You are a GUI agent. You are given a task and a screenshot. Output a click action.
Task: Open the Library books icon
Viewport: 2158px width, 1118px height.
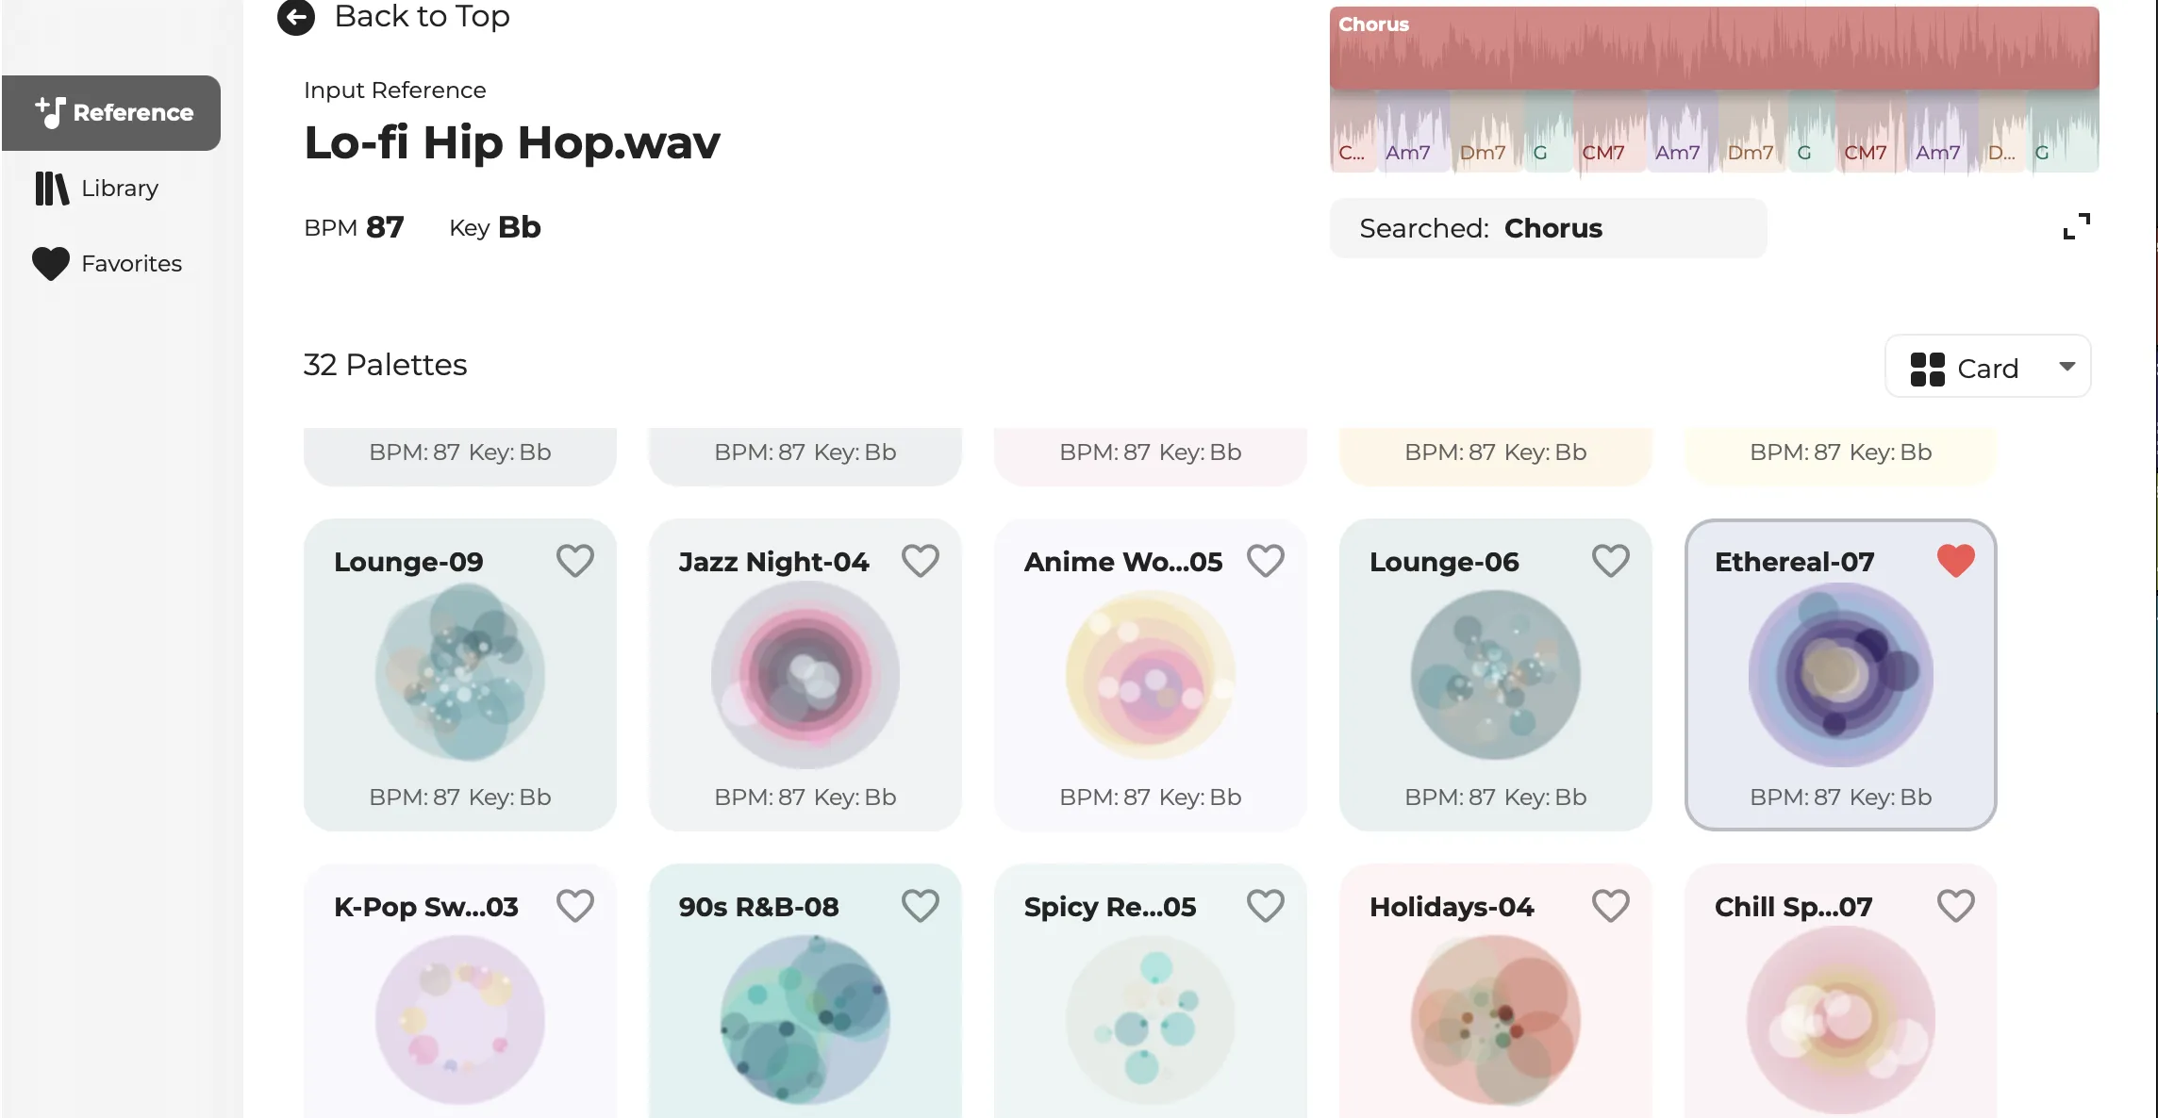click(x=52, y=189)
